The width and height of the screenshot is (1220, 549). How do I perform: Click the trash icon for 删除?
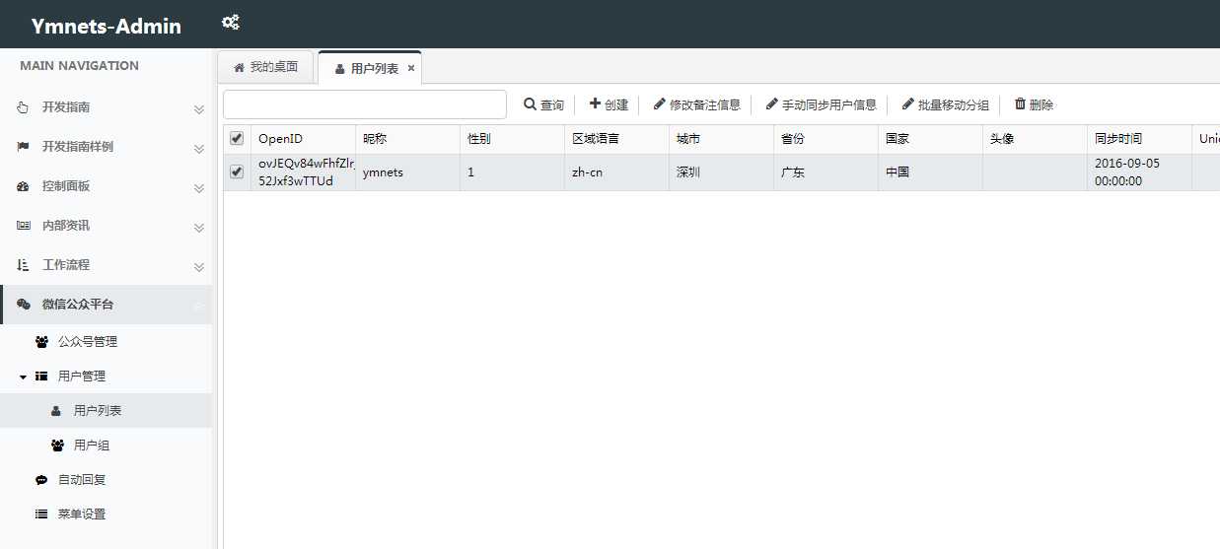coord(1020,103)
